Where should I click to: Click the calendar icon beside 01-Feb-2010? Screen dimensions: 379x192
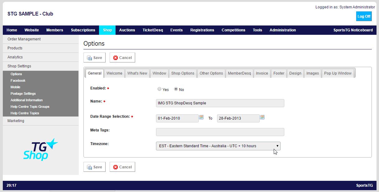click(x=201, y=117)
